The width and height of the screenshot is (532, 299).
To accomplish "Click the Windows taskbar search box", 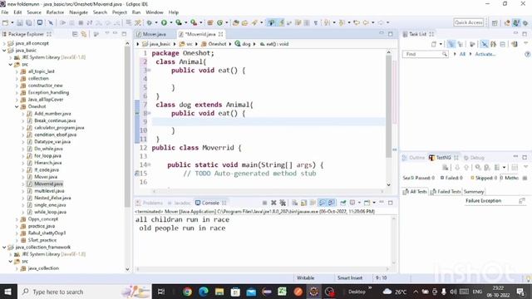I will point(85,292).
